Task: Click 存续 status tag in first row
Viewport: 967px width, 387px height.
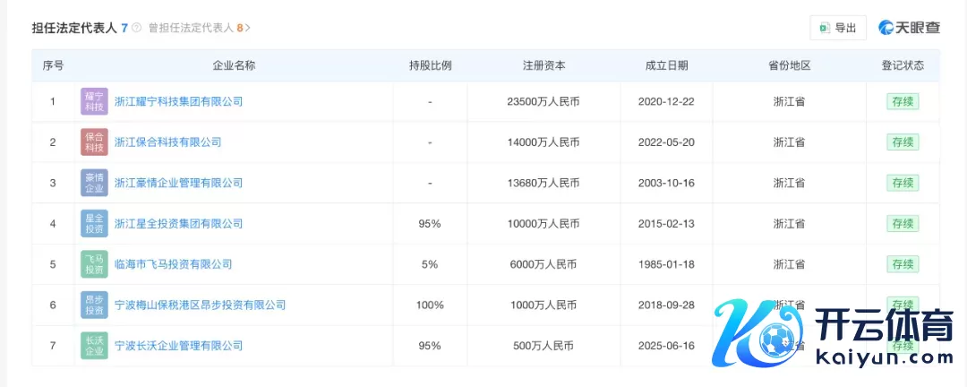Action: [903, 101]
